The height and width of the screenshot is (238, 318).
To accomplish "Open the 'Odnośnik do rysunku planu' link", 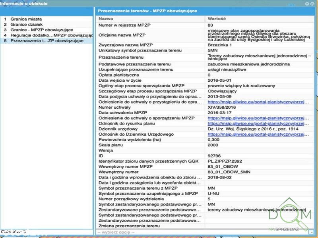I will [x=258, y=123].
